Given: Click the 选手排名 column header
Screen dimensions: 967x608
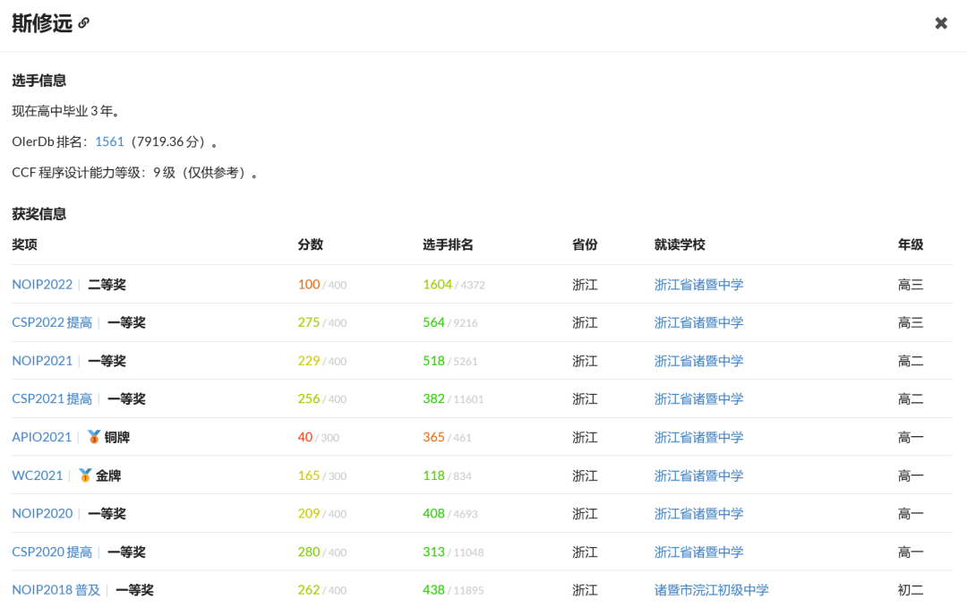Looking at the screenshot, I should pos(448,244).
